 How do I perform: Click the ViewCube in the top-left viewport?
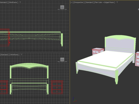point(62,7)
